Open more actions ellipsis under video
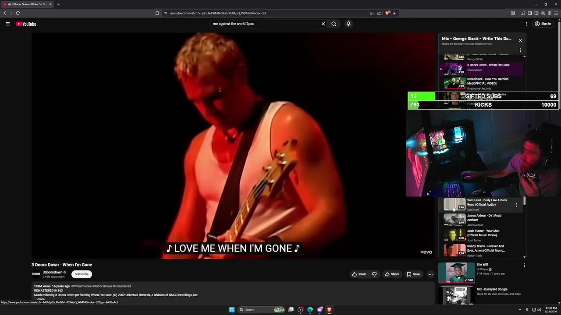The image size is (561, 315). coord(431,274)
